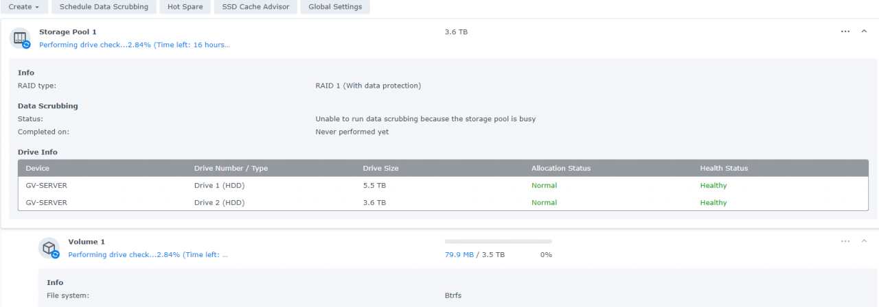
Task: Click the Drive 1 Healthy status
Action: (x=714, y=185)
